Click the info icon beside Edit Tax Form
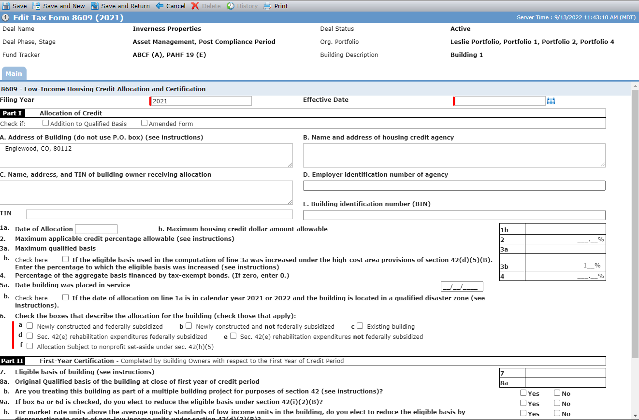The image size is (639, 420). pos(5,18)
